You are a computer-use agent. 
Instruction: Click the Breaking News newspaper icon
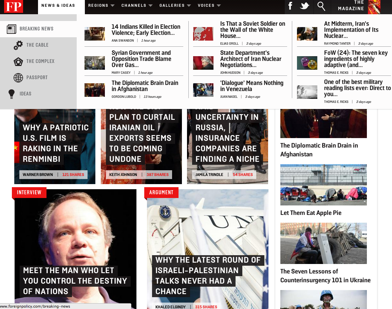coord(12,29)
